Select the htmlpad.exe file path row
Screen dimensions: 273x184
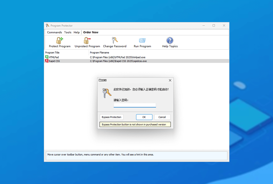tap(118, 57)
